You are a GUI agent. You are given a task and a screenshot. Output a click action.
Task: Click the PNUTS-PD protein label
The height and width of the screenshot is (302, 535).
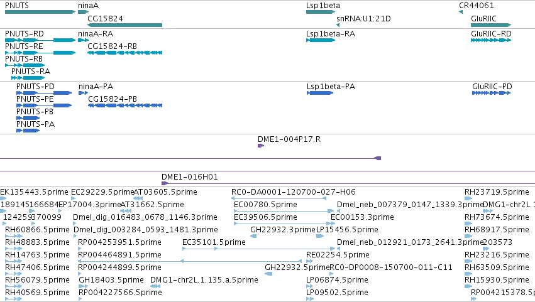35,87
